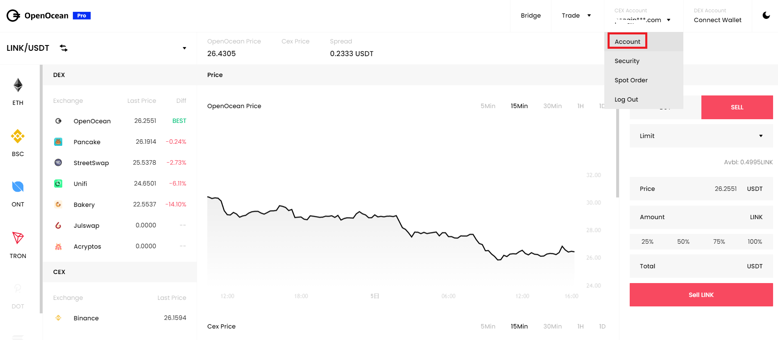Open the Spot Order menu item
778x340 pixels.
(644, 80)
